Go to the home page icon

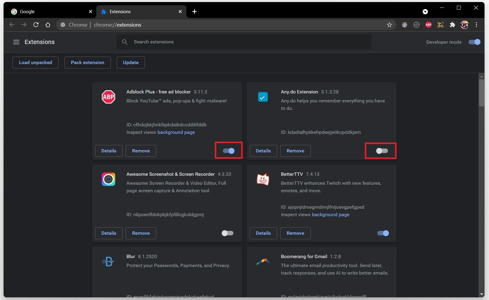tap(48, 25)
